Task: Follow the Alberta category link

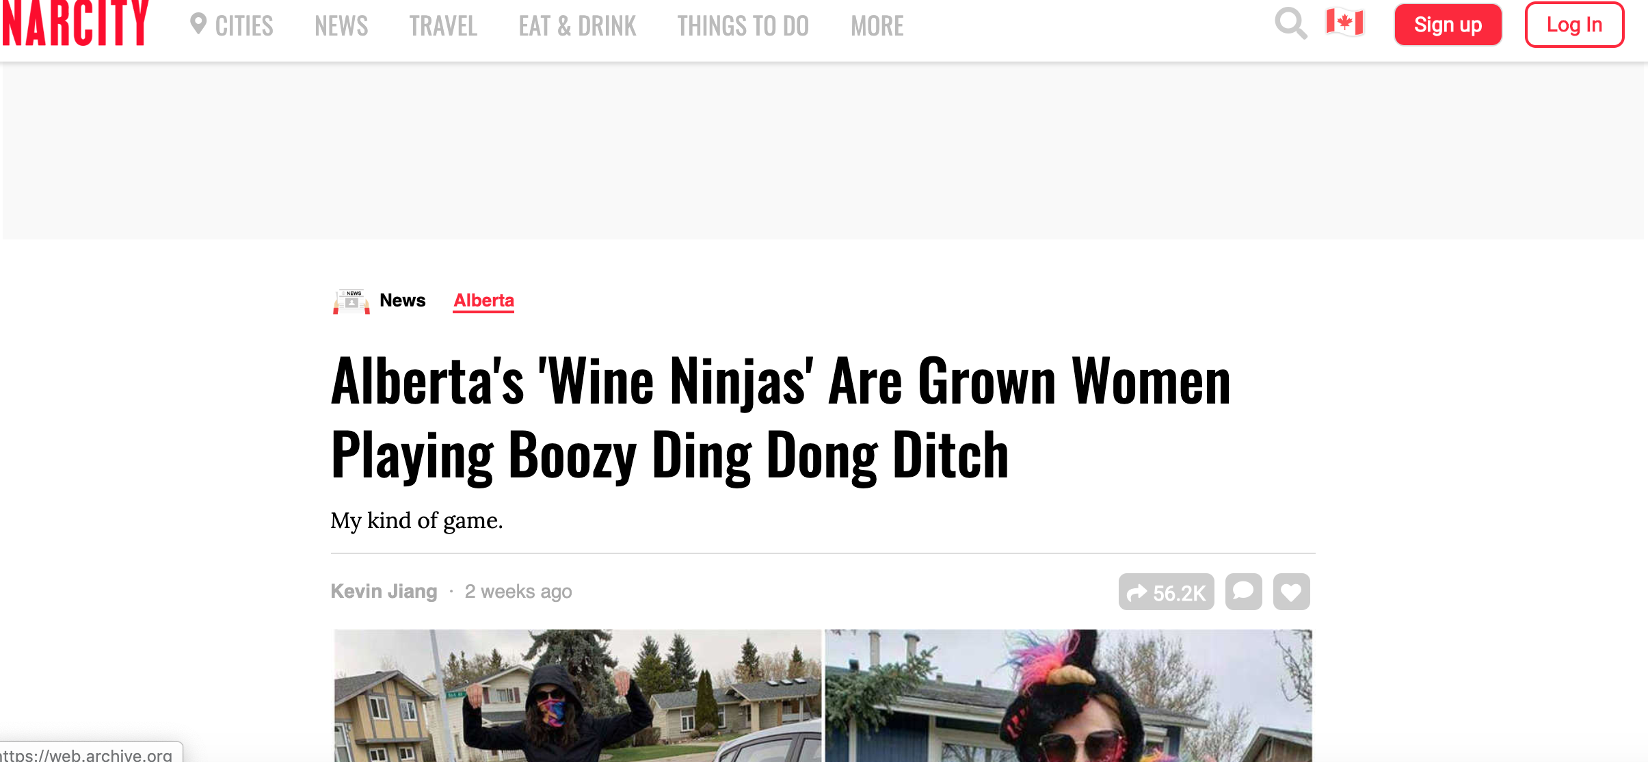Action: [483, 300]
